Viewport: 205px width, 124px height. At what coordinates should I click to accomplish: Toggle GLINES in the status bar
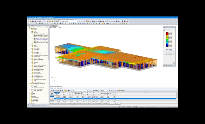135,107
